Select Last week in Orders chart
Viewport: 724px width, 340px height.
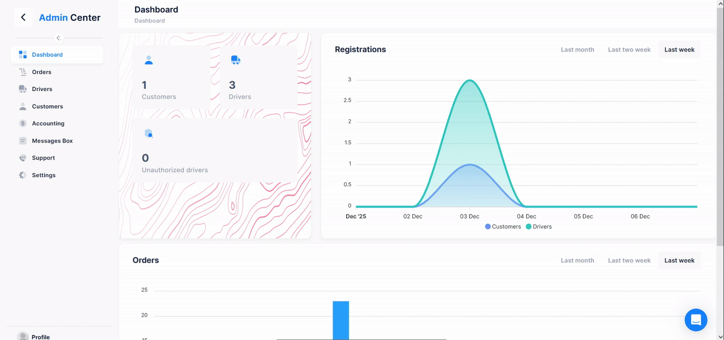[x=679, y=260]
